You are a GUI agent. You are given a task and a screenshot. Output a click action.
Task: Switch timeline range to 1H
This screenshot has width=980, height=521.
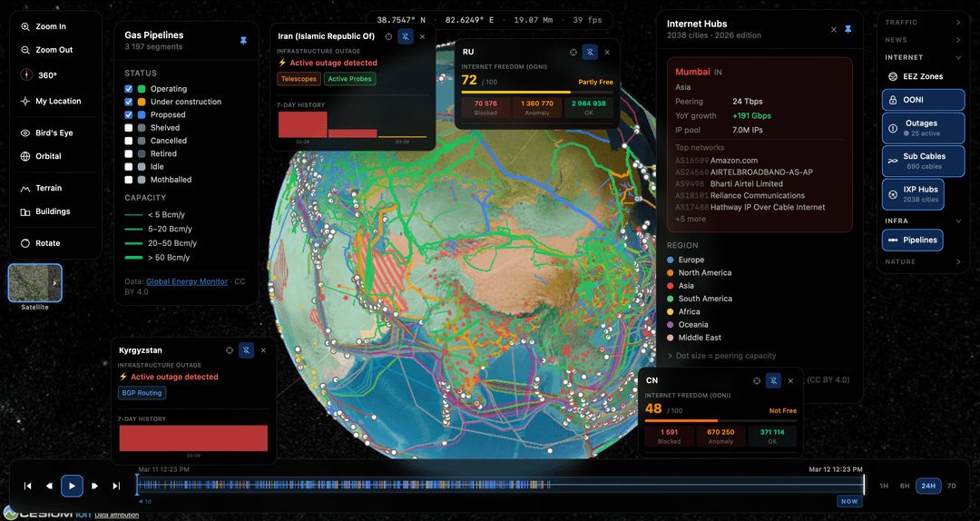click(x=884, y=486)
